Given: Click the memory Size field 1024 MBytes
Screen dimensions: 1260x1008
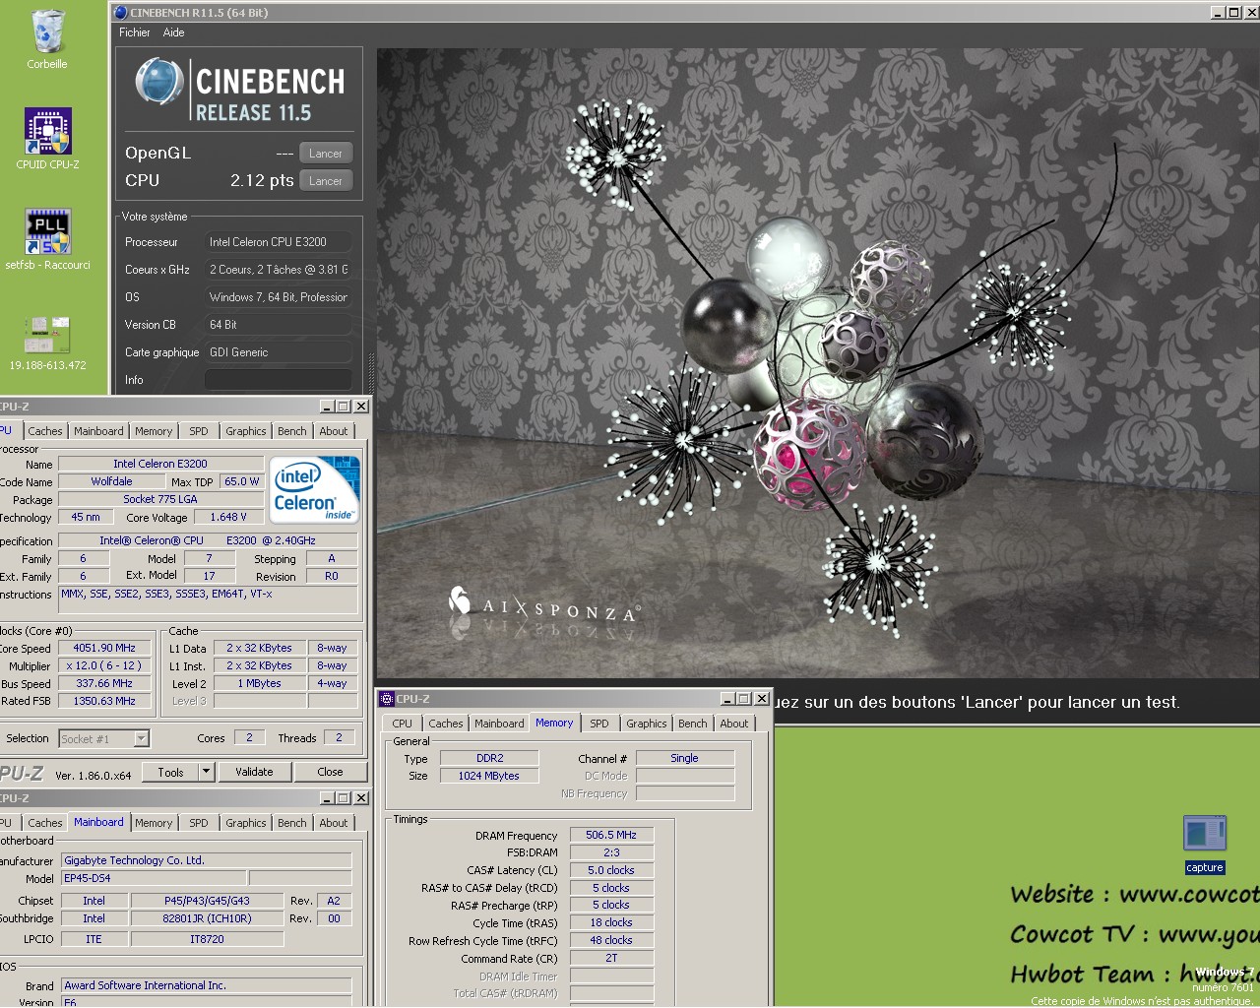Looking at the screenshot, I should click(489, 776).
